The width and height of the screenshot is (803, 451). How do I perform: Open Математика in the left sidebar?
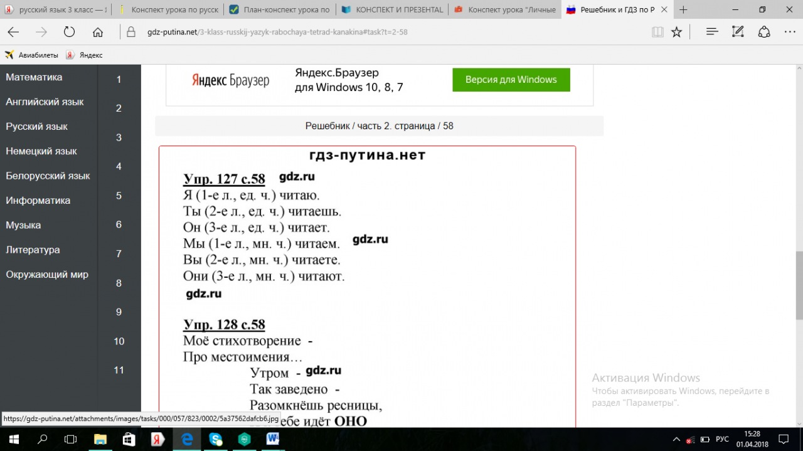click(x=34, y=77)
